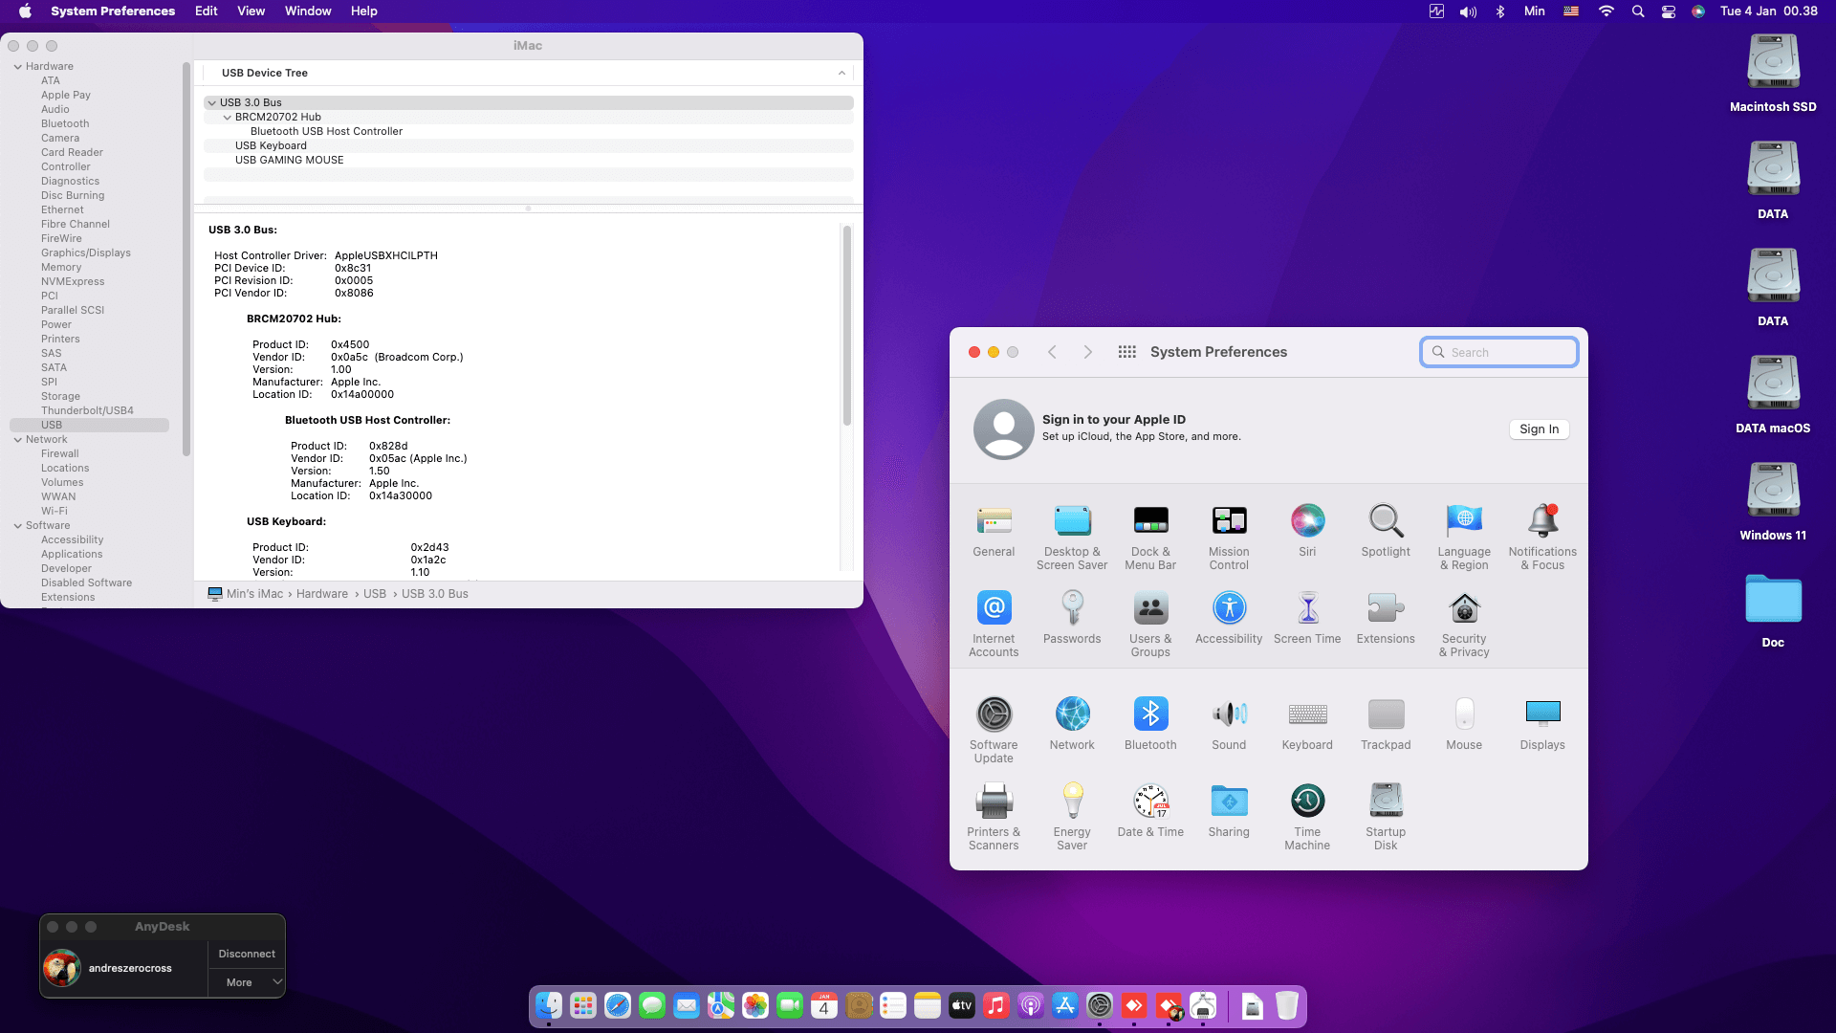
Task: Open Time Machine preferences
Action: point(1307,818)
